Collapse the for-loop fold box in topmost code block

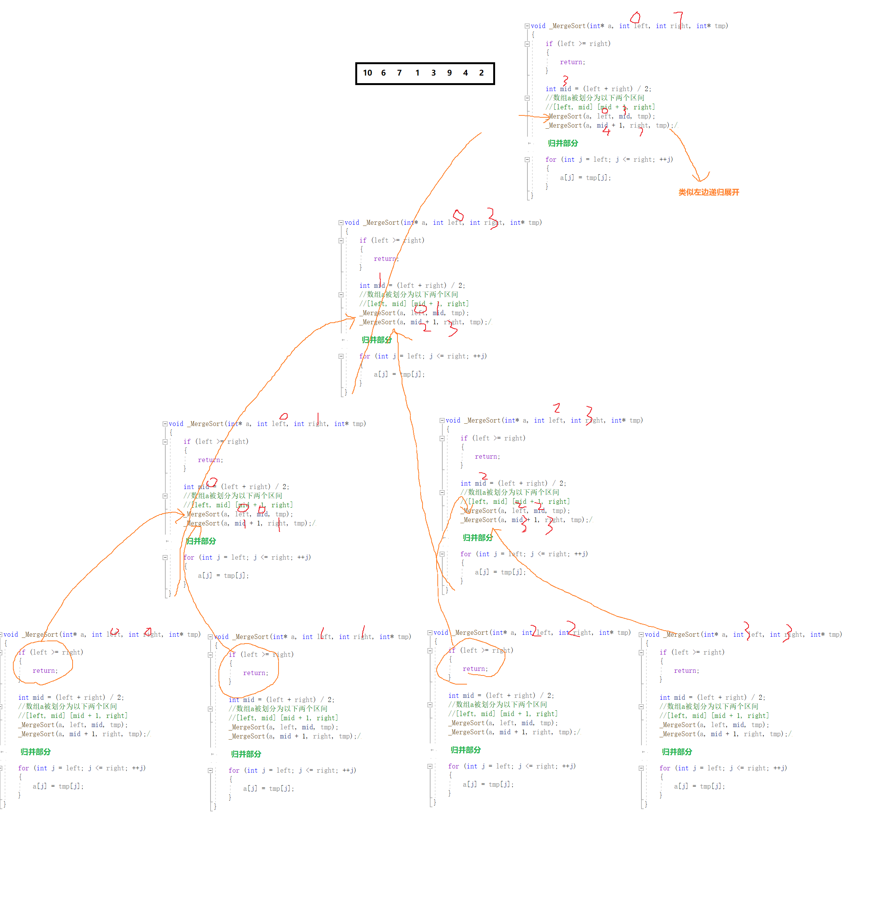pos(527,160)
